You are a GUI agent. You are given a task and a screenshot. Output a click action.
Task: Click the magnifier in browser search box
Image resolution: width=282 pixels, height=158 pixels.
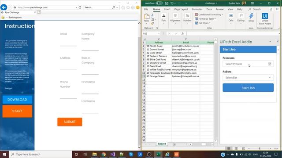[x=114, y=7]
